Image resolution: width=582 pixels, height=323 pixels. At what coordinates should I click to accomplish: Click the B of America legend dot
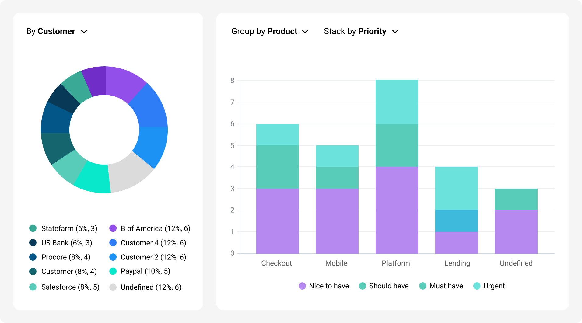pyautogui.click(x=113, y=228)
